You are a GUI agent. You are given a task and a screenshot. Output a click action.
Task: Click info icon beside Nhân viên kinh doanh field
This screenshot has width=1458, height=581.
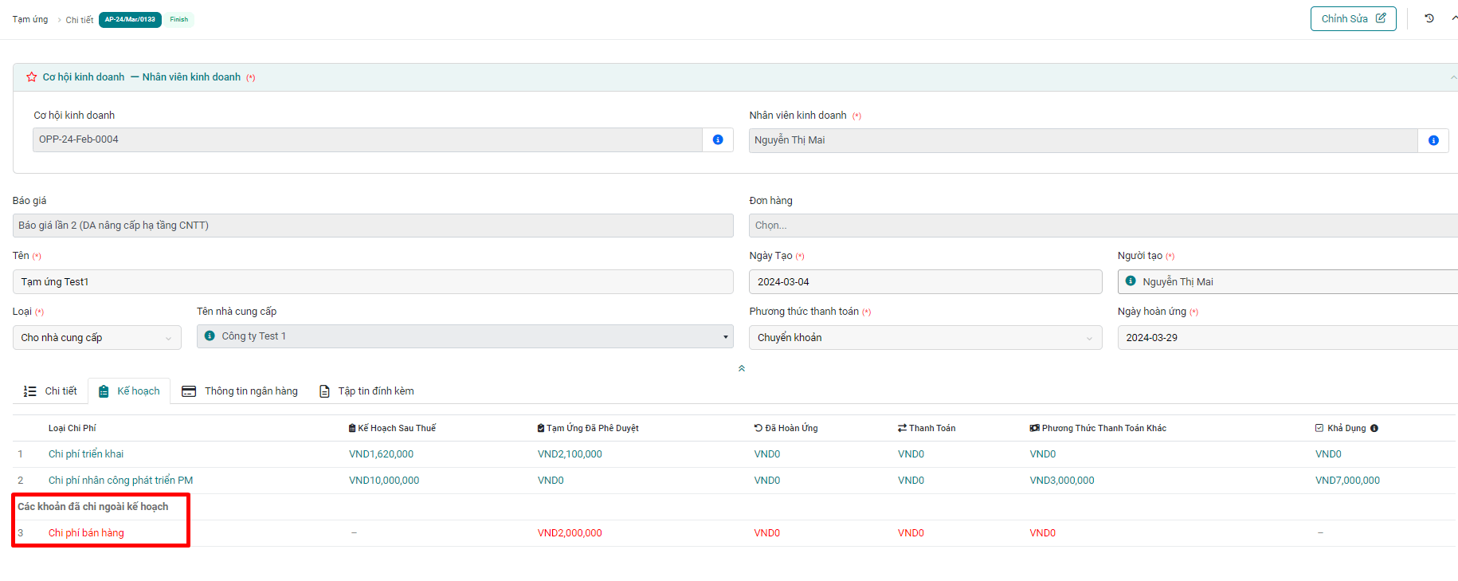(1433, 140)
